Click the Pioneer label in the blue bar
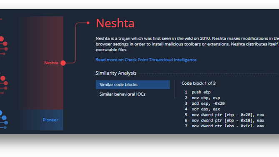 pyautogui.click(x=50, y=120)
